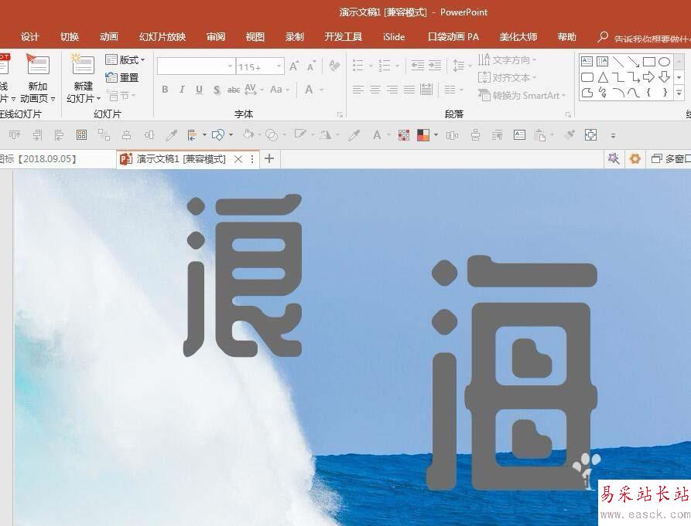This screenshot has width=691, height=526.
Task: Open the 段落 paragraph dialog launcher
Action: [568, 114]
